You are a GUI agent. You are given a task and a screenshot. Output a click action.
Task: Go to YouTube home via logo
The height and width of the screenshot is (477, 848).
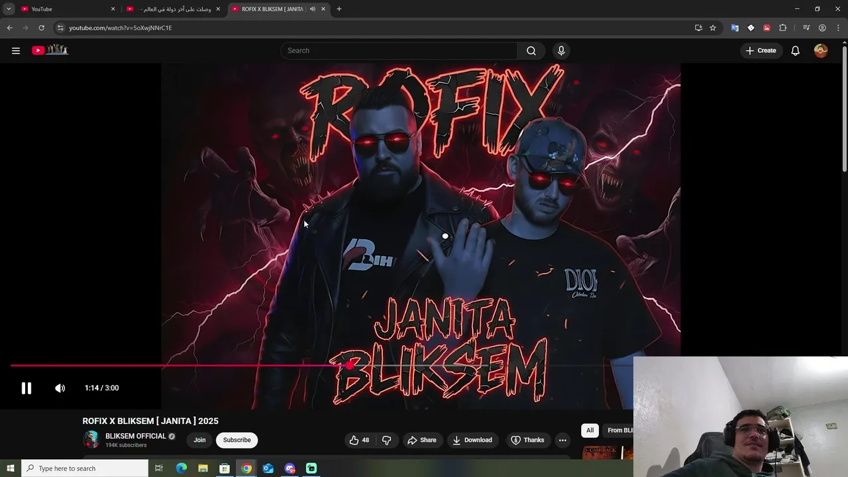(x=50, y=50)
